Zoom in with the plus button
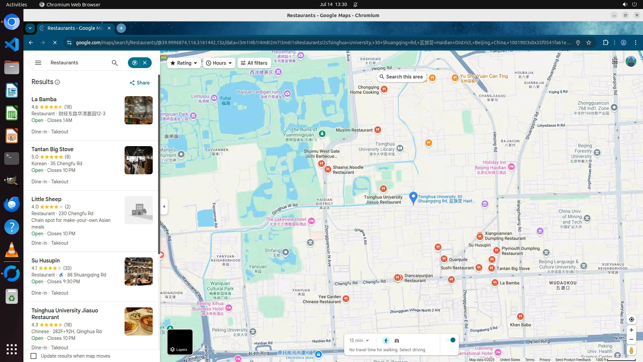643x362 pixels. click(631, 330)
